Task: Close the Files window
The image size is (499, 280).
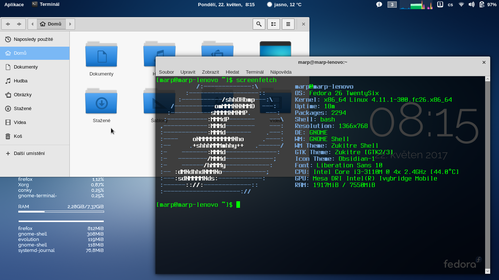Action: (x=303, y=24)
